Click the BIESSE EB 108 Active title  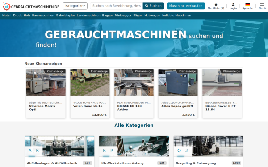(130, 108)
